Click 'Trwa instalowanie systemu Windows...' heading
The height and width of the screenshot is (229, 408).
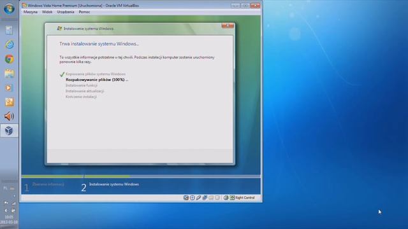(99, 44)
